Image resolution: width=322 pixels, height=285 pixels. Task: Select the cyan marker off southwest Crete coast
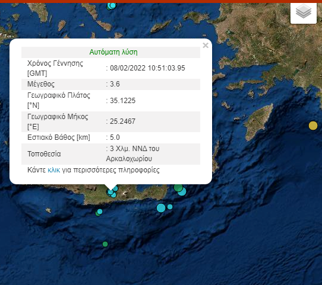(x=100, y=212)
